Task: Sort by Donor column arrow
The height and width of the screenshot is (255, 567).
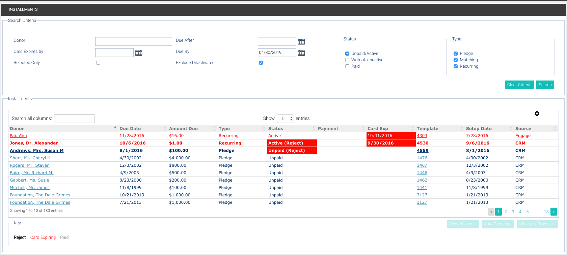Action: coord(115,128)
